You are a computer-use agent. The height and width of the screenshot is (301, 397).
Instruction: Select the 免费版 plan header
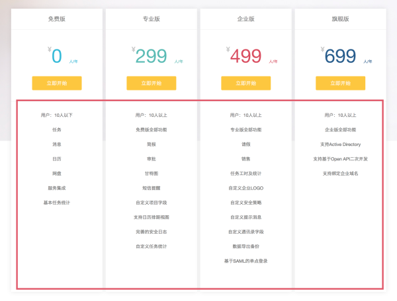pyautogui.click(x=57, y=19)
